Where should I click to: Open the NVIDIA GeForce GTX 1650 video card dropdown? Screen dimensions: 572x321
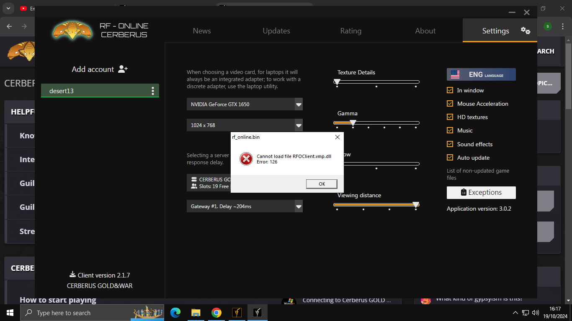245,104
